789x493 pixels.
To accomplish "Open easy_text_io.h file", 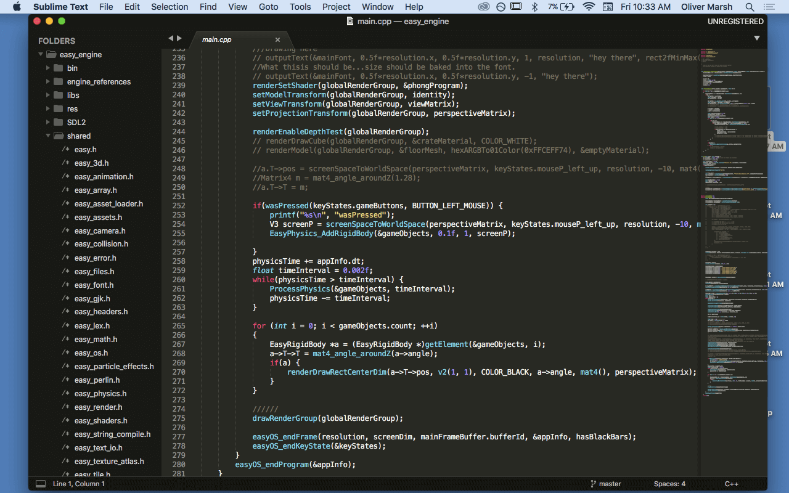I will (98, 447).
